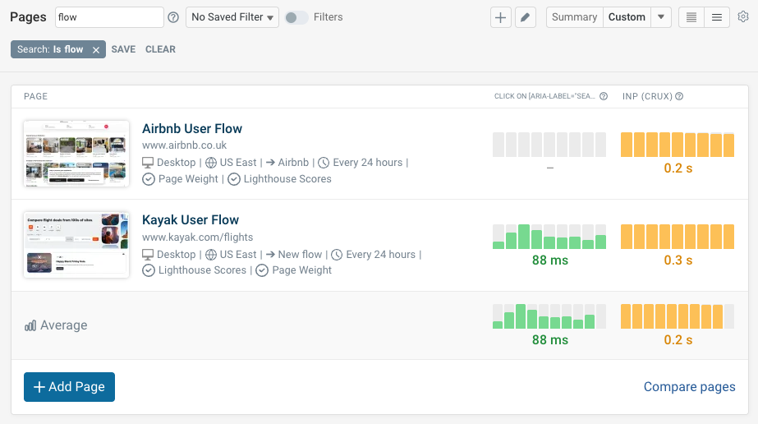Screen dimensions: 758x424
Task: Switch to the dense rows layout icon
Action: click(x=691, y=17)
